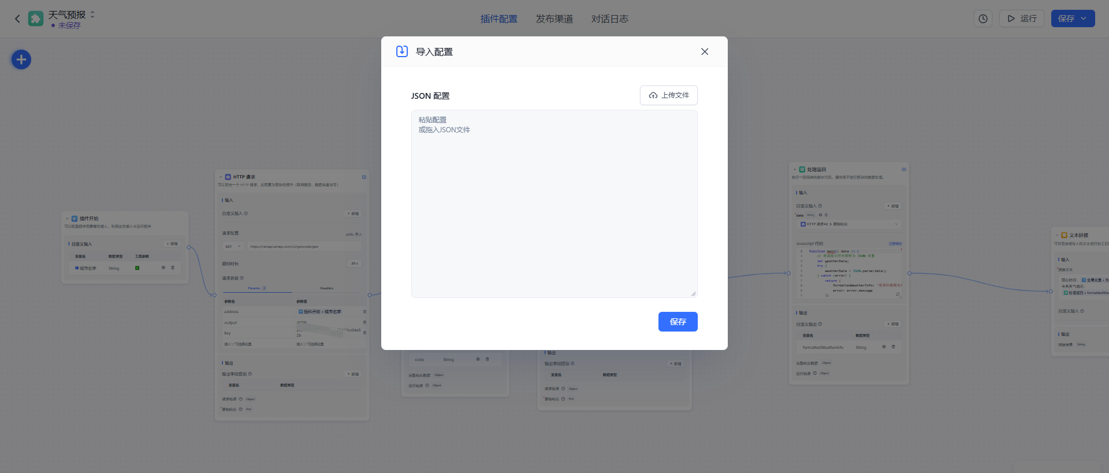The height and width of the screenshot is (473, 1109).
Task: Click help icon beside 请求参数
Action: (x=242, y=278)
